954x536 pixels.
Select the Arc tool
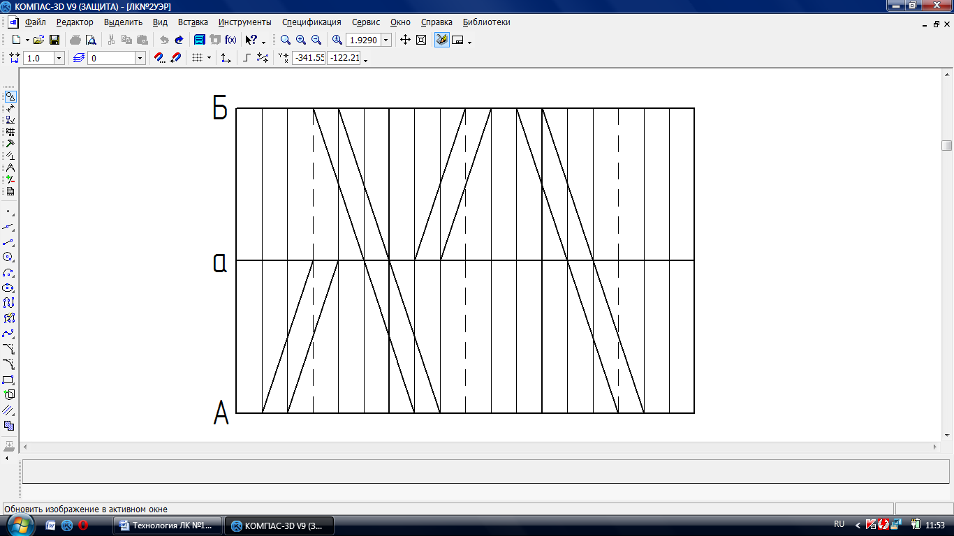[8, 272]
